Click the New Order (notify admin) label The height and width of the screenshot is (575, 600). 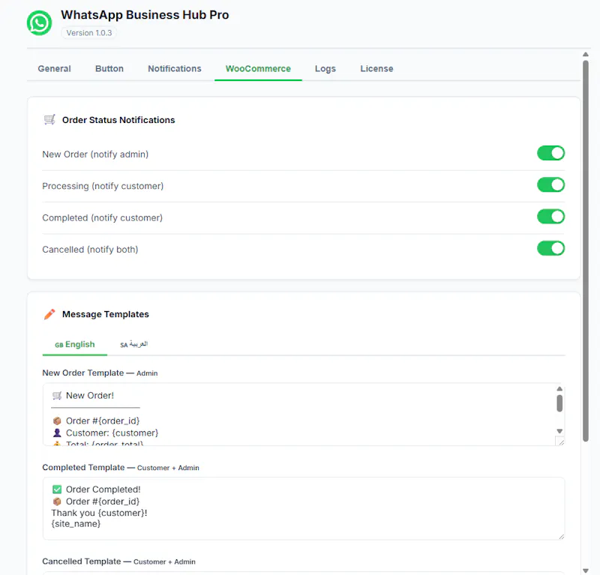pos(95,154)
